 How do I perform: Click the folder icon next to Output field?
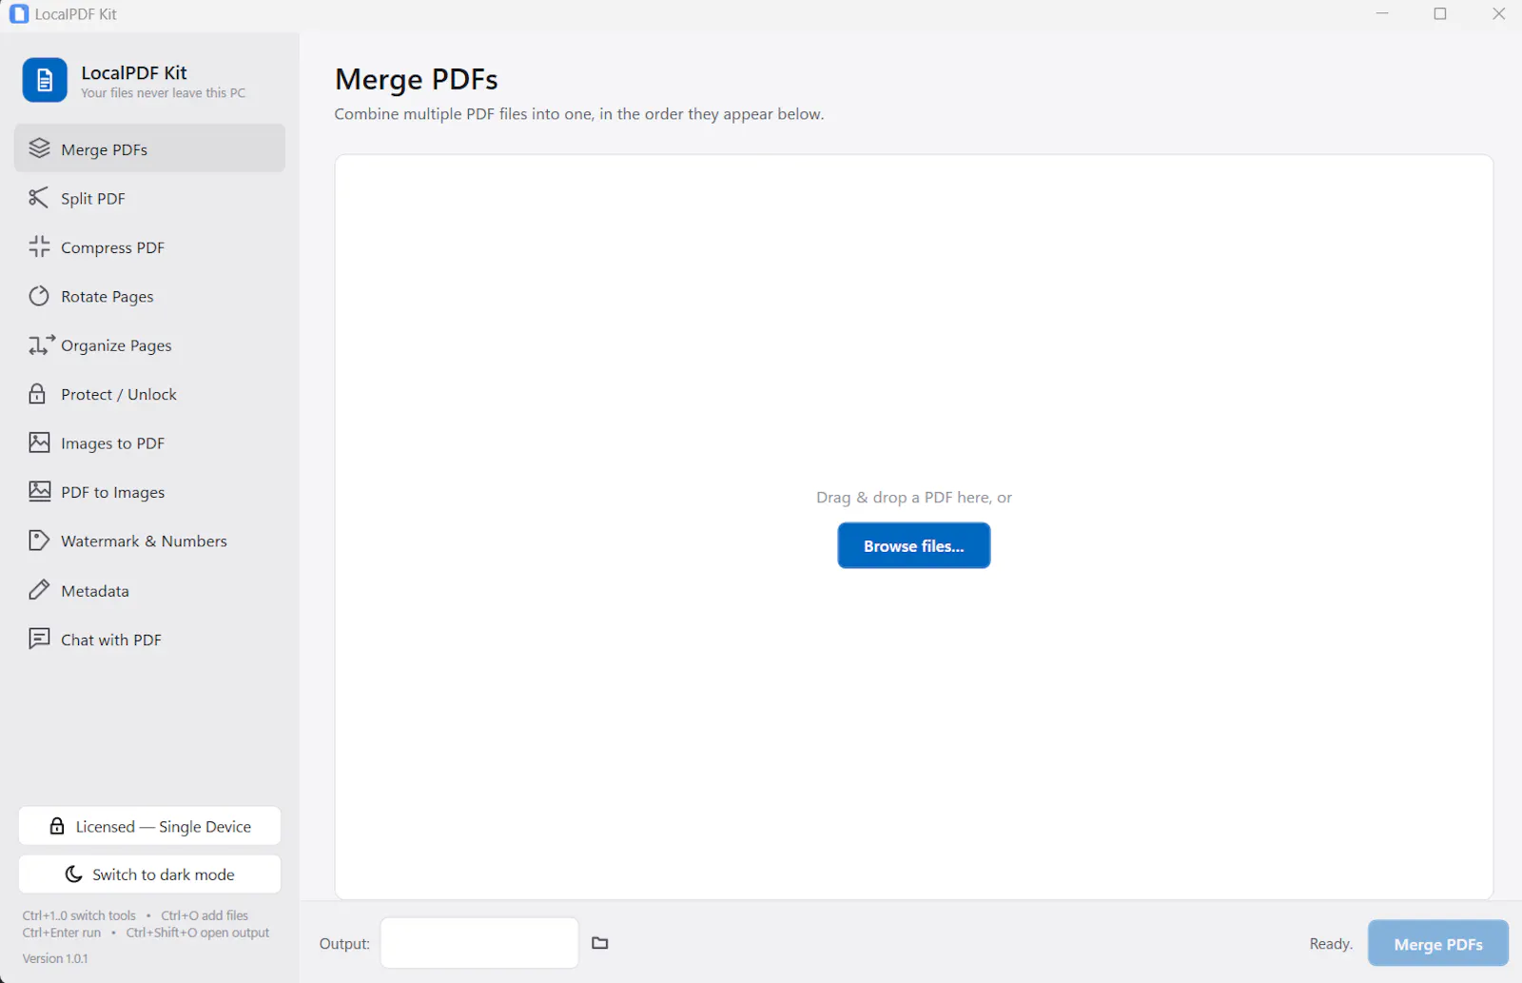[600, 943]
